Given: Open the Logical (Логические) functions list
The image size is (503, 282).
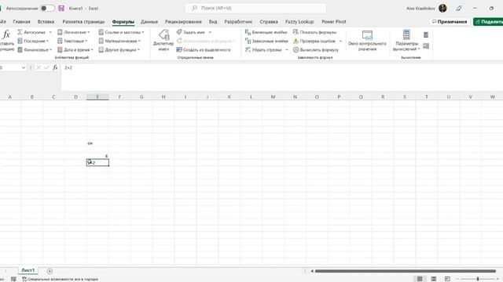Looking at the screenshot, I should point(73,32).
